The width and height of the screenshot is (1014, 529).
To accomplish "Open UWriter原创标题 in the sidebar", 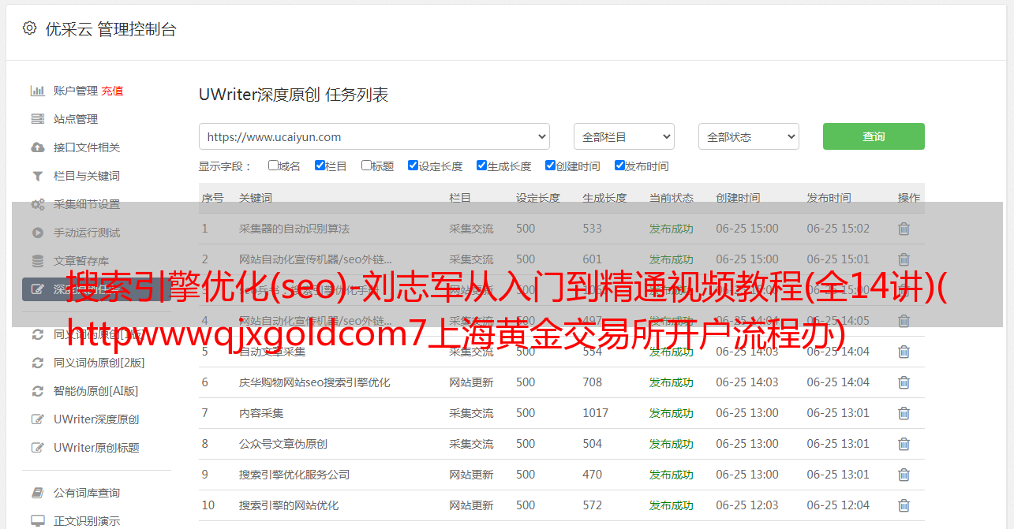I will [96, 448].
